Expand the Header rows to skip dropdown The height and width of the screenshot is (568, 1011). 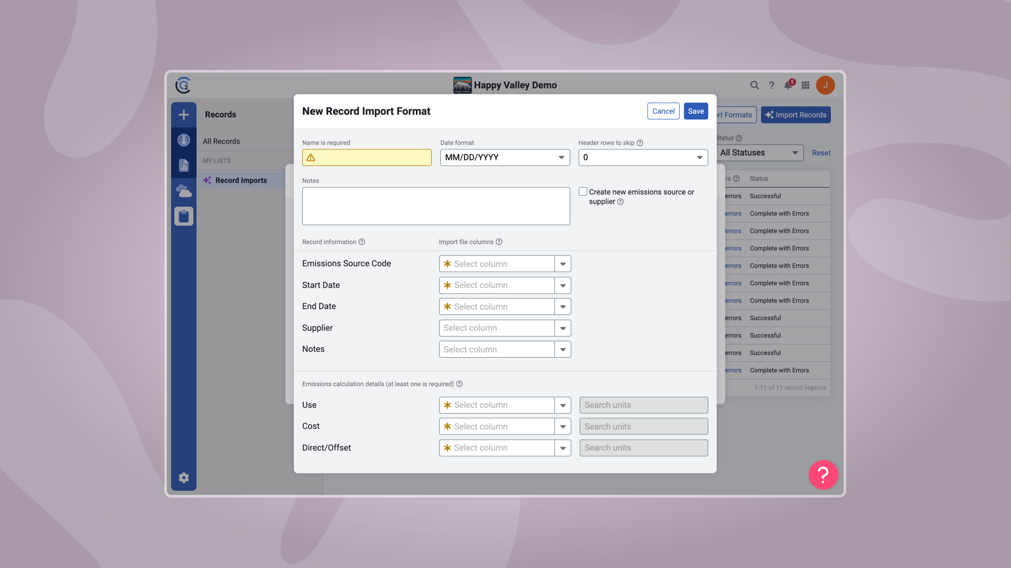click(x=699, y=157)
